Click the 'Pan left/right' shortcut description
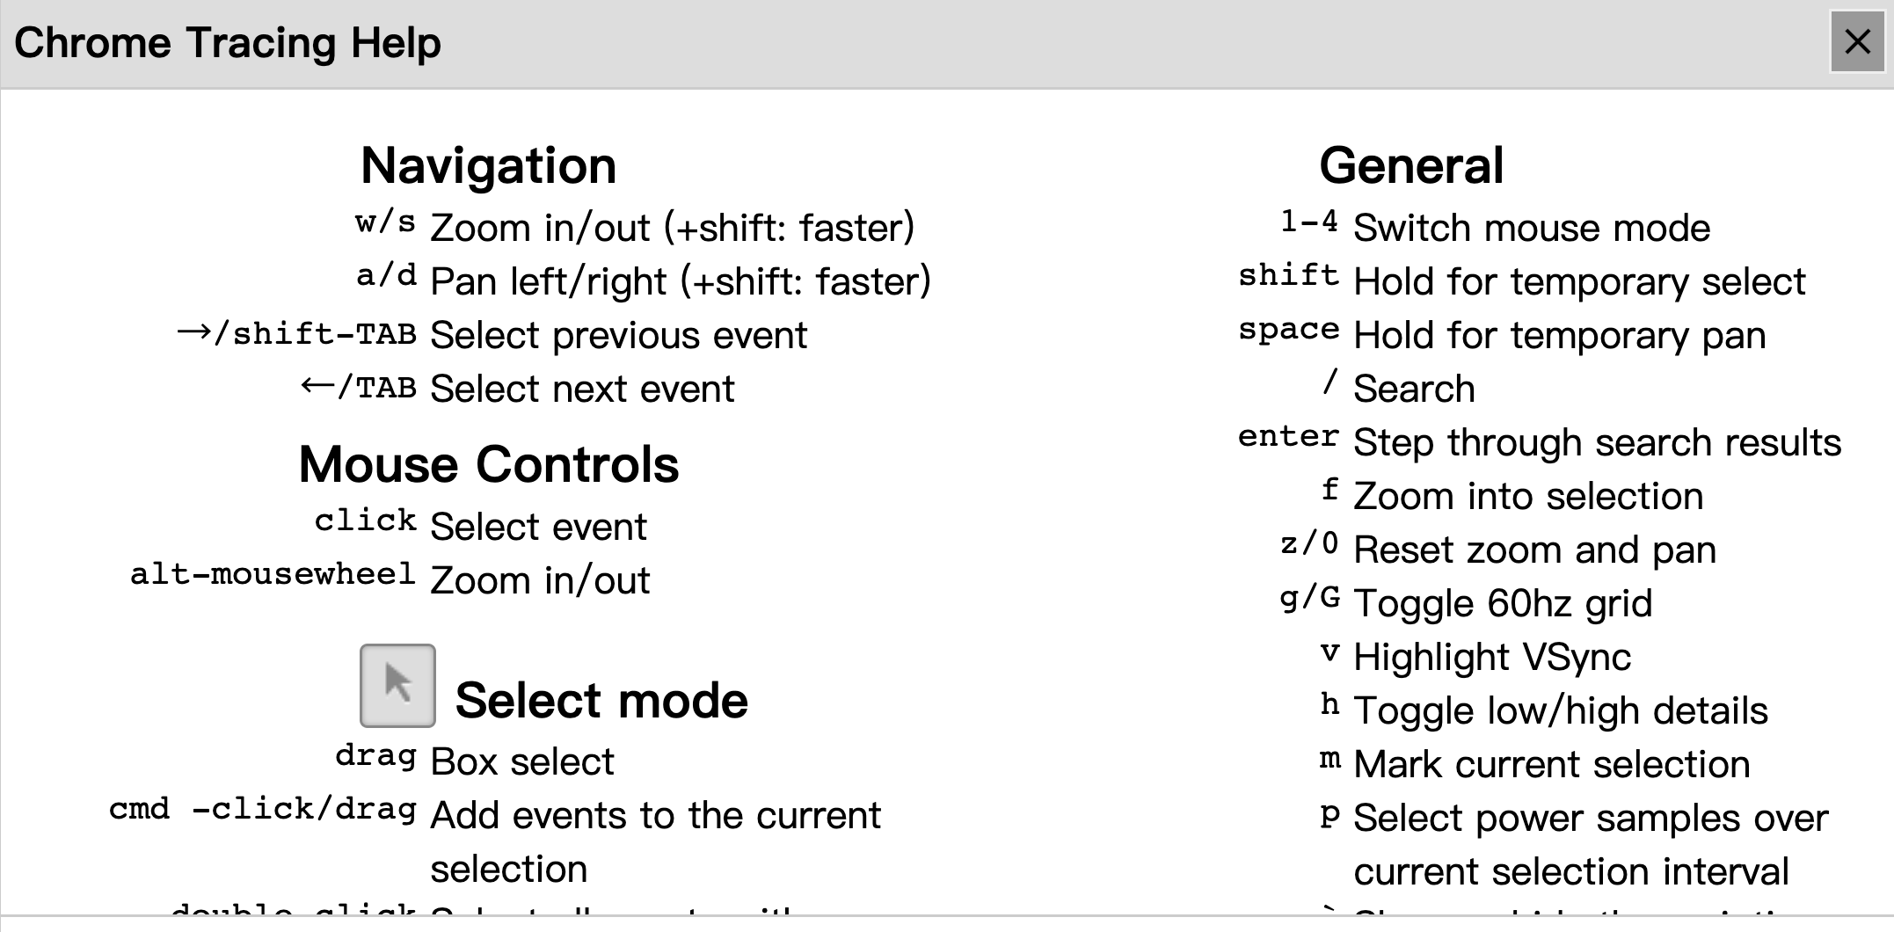 click(680, 282)
